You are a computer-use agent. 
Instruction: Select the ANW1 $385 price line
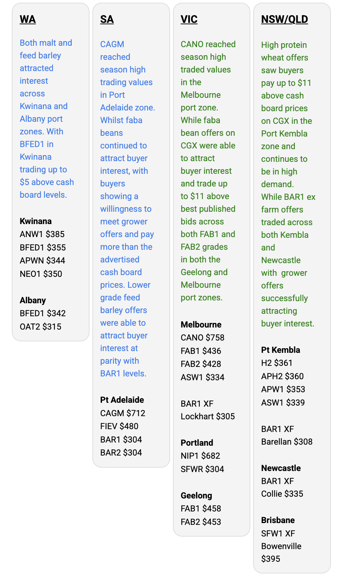[x=42, y=234]
